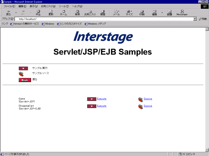The width and height of the screenshot is (209, 156).
Task: Click the Mail (メール) toolbar button
Action: point(116,13)
